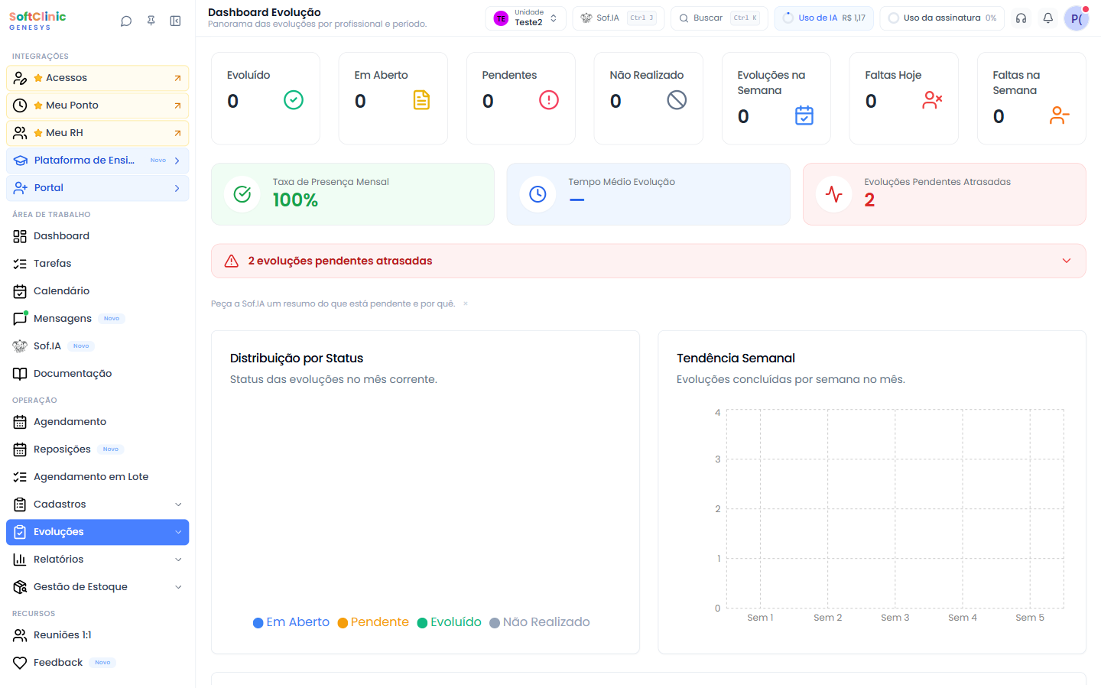1101x688 pixels.
Task: Click the Gestão de Estoque box icon
Action: [20, 587]
